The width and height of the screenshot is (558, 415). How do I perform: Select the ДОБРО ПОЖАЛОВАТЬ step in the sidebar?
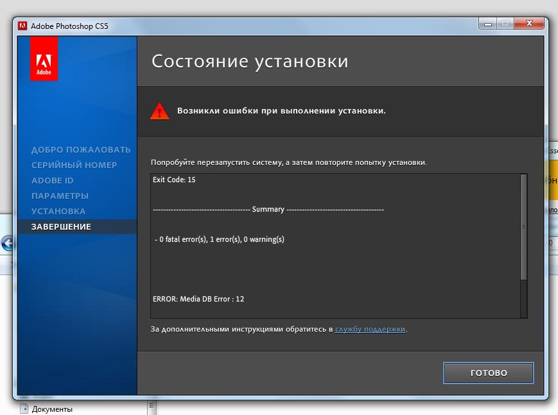click(81, 149)
